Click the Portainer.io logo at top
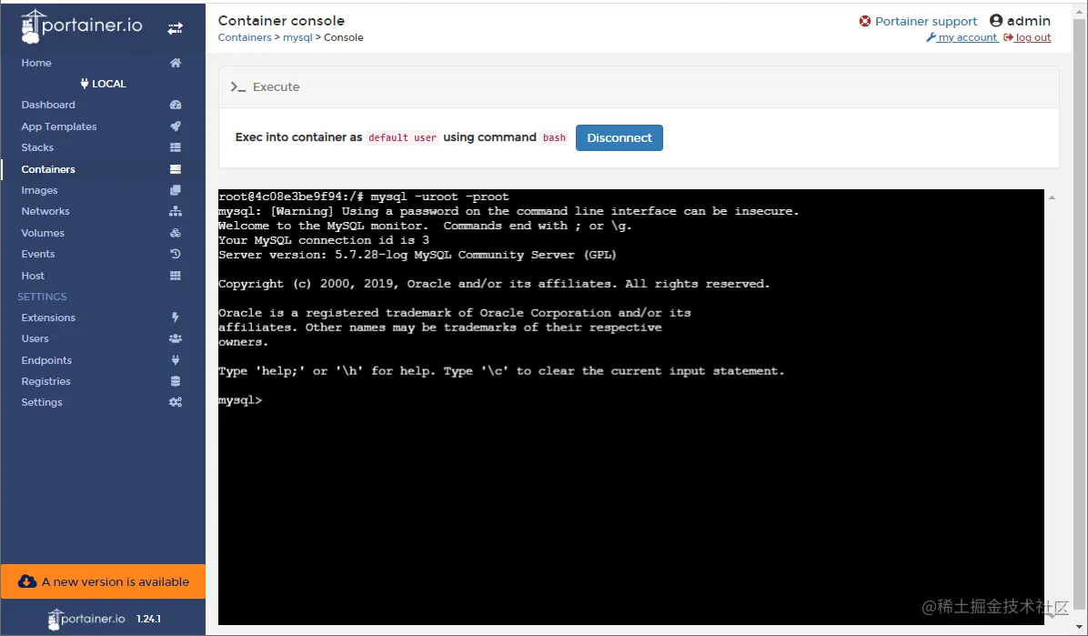The width and height of the screenshot is (1088, 636). click(x=82, y=26)
